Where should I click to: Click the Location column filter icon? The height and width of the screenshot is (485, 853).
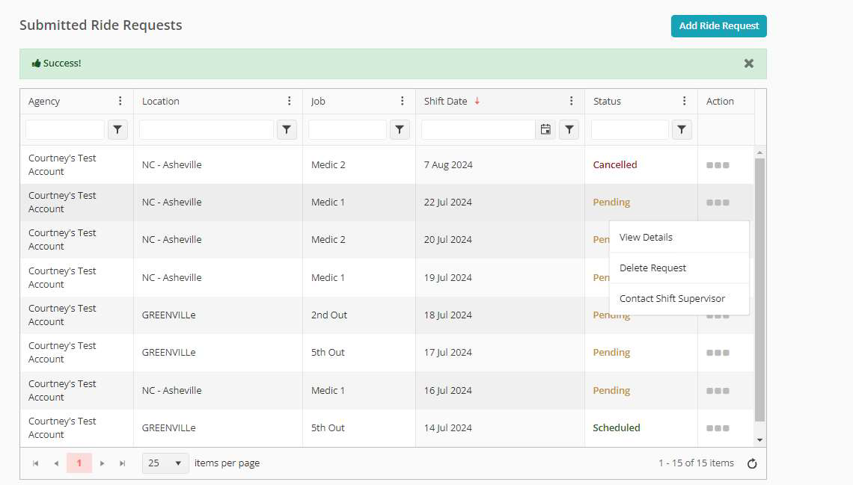(287, 130)
